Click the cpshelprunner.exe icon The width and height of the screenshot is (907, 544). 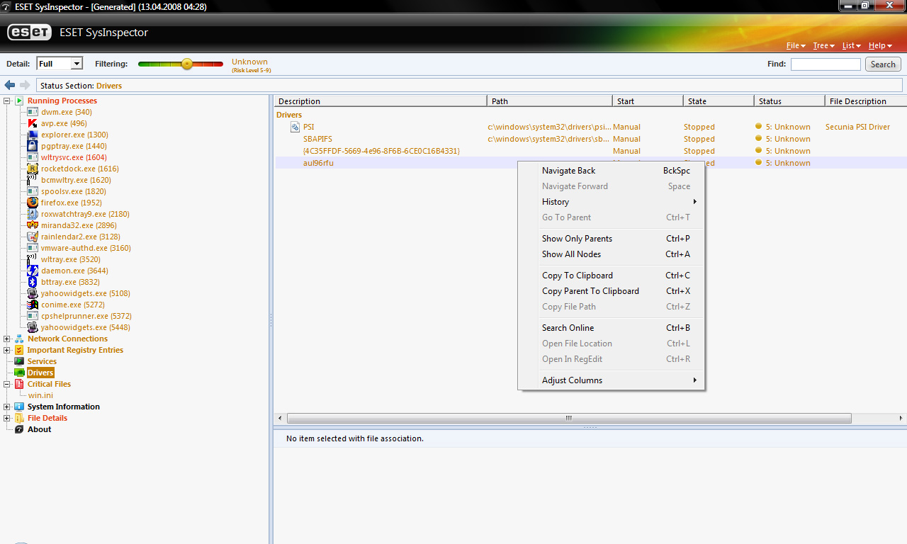(33, 316)
